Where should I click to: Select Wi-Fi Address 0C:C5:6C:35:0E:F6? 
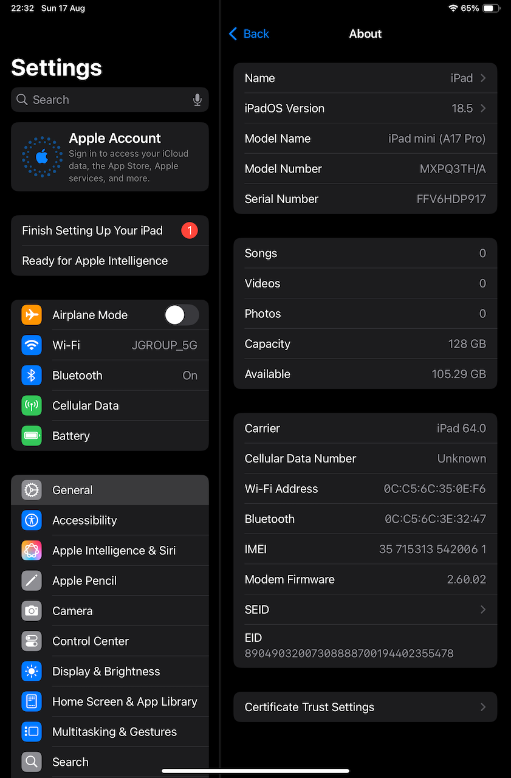coord(435,489)
